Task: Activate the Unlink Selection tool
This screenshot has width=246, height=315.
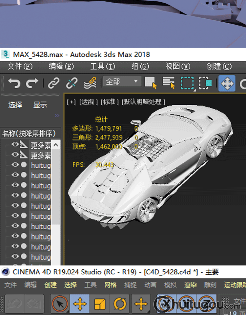Action: pos(72,83)
